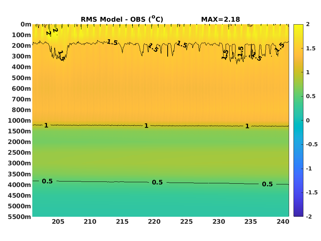Select the '5000m' depth axis label
The height and width of the screenshot is (241, 321).
point(19,206)
